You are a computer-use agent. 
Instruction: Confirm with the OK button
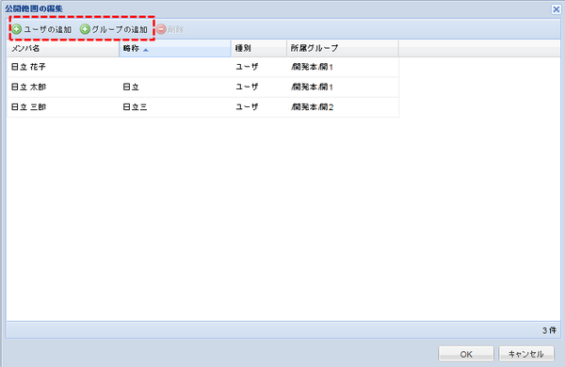[466, 354]
